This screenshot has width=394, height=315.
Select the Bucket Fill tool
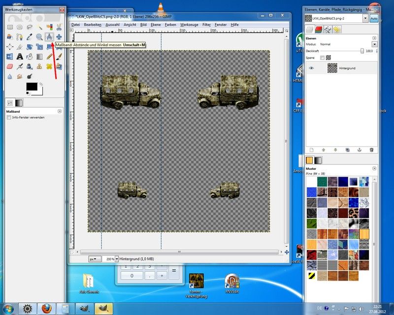30,56
